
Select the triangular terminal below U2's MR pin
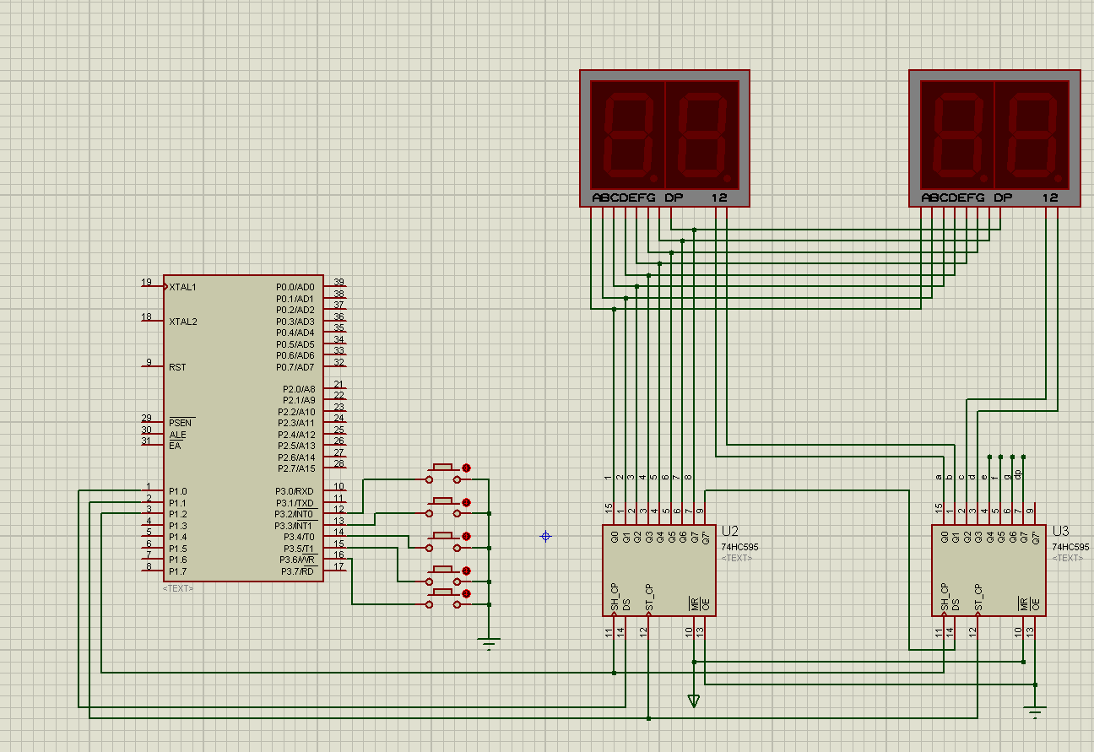pos(694,700)
